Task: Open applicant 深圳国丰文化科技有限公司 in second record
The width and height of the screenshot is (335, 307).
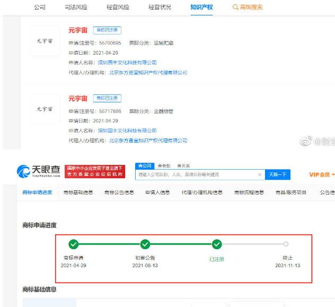Action: pos(127,130)
